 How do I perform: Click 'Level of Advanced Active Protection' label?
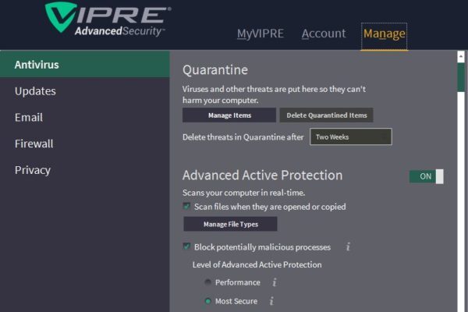[x=257, y=264]
